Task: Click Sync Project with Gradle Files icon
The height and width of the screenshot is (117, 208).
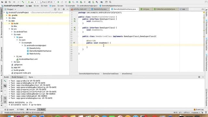Action: [89, 2]
